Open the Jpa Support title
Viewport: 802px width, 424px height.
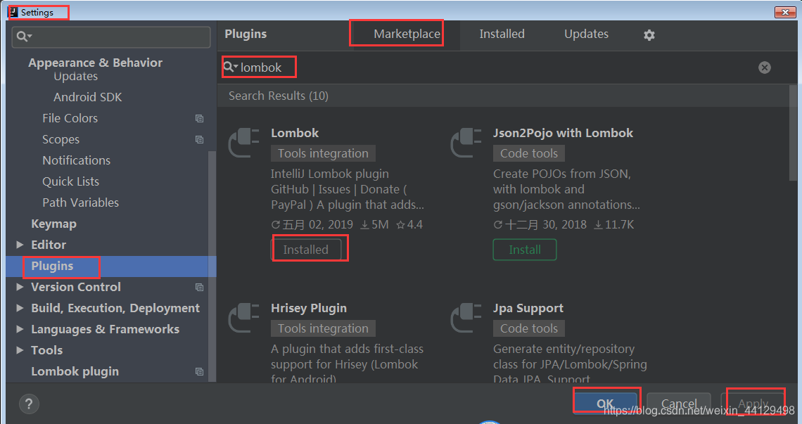[528, 308]
